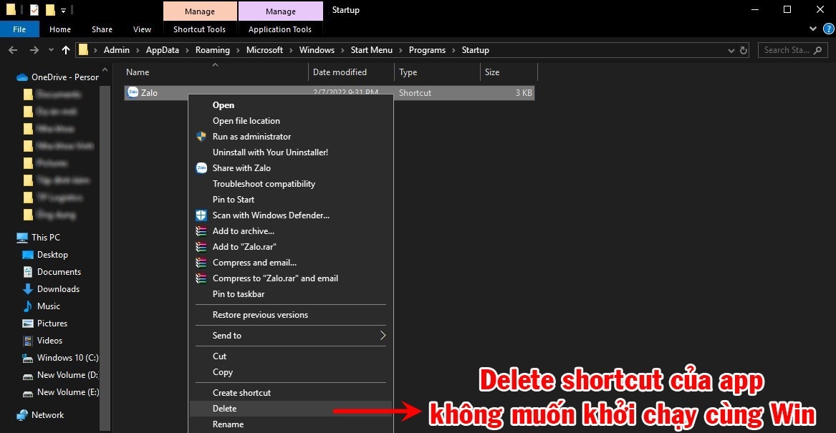
Task: Expand the address bar history dropdown
Action: pos(731,50)
